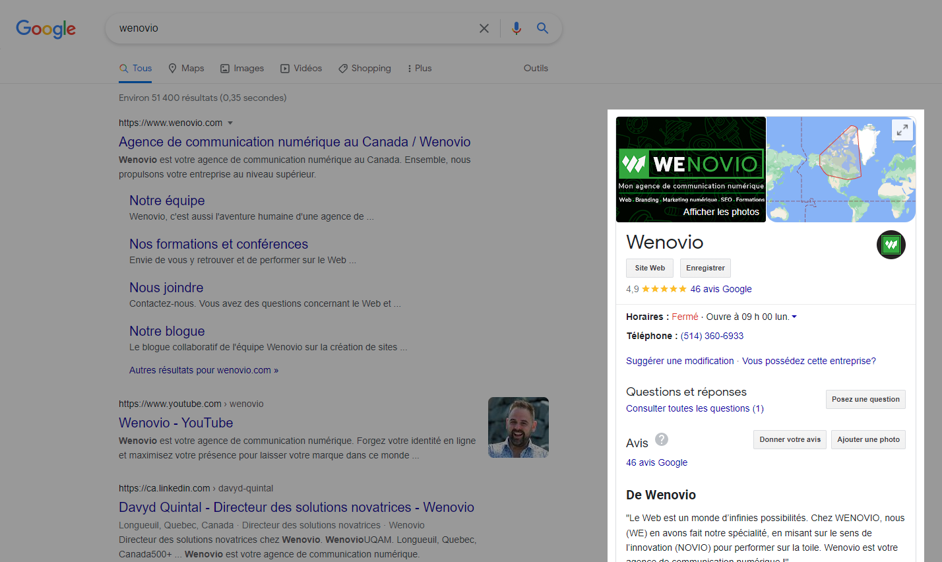Click Suggérer une modification

(x=680, y=361)
